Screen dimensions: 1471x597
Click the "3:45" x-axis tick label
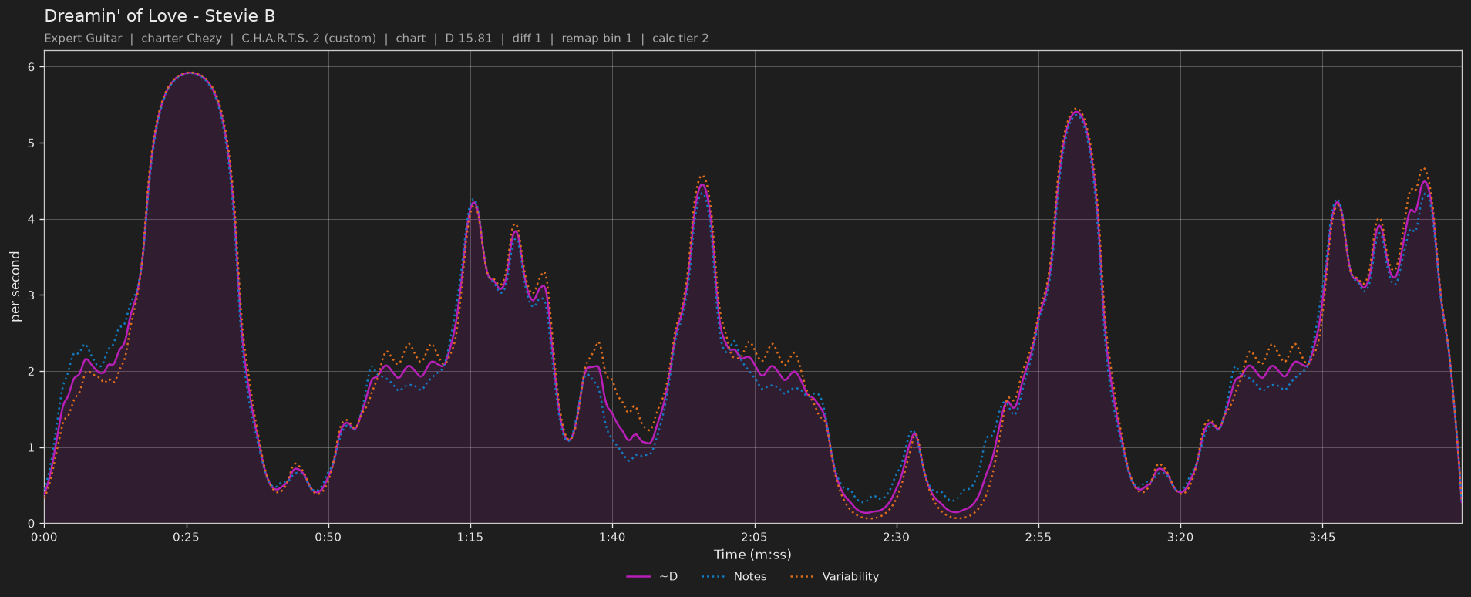(1322, 537)
